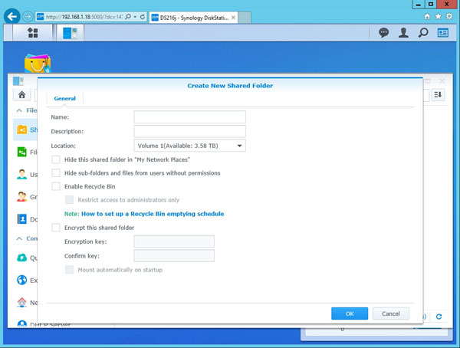This screenshot has height=348, width=460.
Task: Click the sort list icon in Control Panel
Action: [x=438, y=95]
